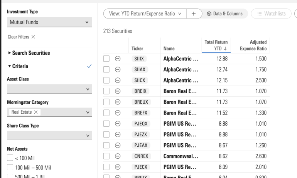
Task: Open Data & Columns gear settings
Action: (226, 13)
